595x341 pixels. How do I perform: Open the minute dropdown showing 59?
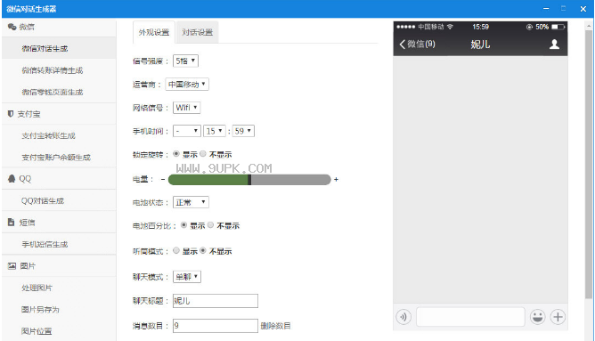point(244,131)
